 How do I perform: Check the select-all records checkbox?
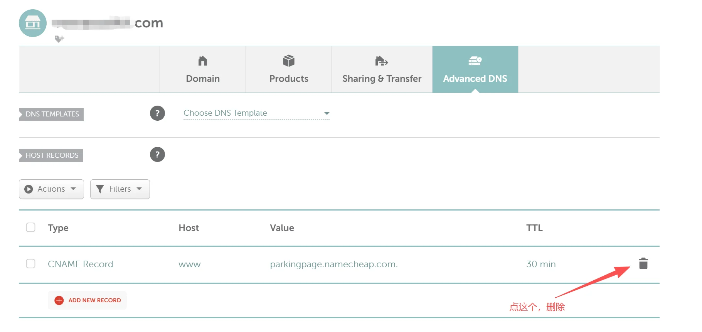coord(30,228)
